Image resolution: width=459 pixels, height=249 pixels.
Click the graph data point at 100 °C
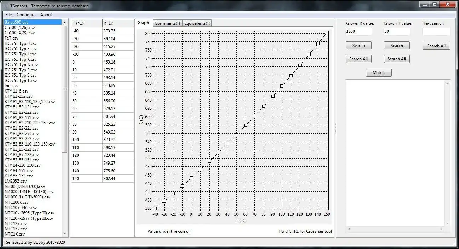click(x=282, y=86)
